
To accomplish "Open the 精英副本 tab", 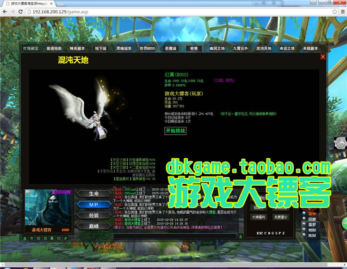I will [77, 48].
